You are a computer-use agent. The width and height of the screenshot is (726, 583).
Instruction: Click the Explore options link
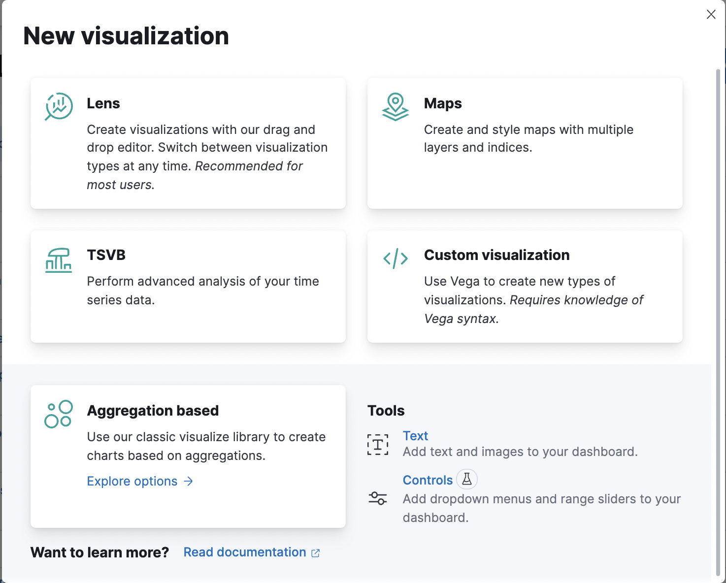pos(132,481)
